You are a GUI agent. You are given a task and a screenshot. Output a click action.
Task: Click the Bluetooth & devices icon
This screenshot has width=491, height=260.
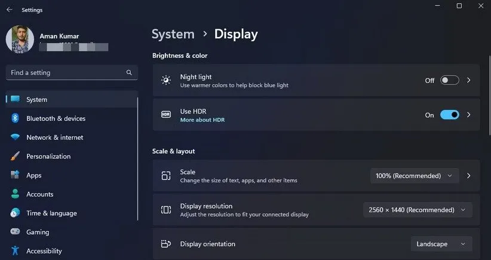click(x=15, y=118)
